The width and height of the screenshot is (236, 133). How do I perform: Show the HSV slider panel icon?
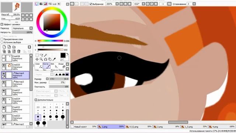(x=45, y=4)
